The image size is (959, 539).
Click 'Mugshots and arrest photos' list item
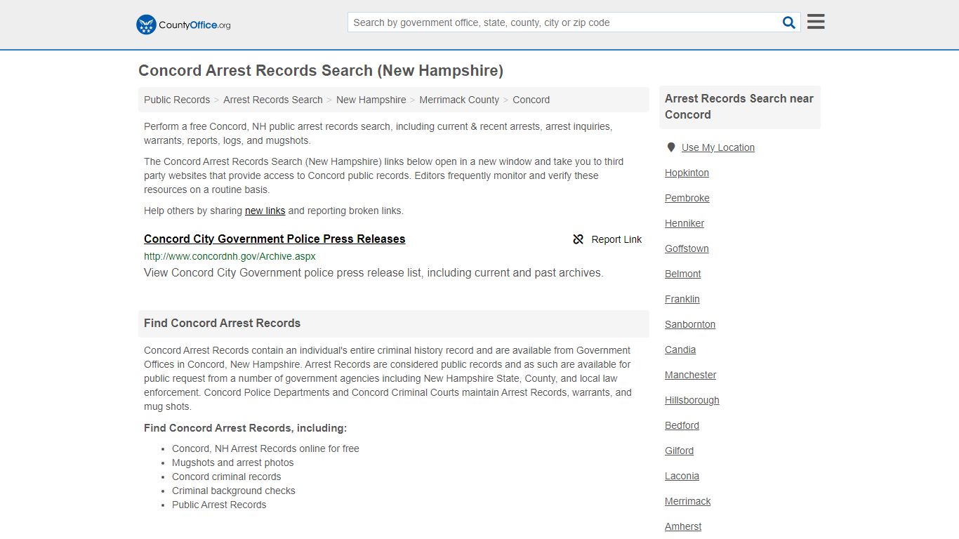[x=232, y=463]
